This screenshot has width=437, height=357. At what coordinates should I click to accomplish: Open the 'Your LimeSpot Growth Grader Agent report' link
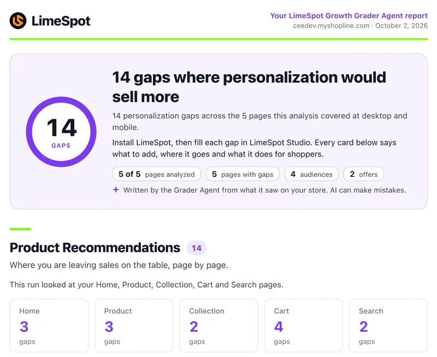click(x=349, y=16)
